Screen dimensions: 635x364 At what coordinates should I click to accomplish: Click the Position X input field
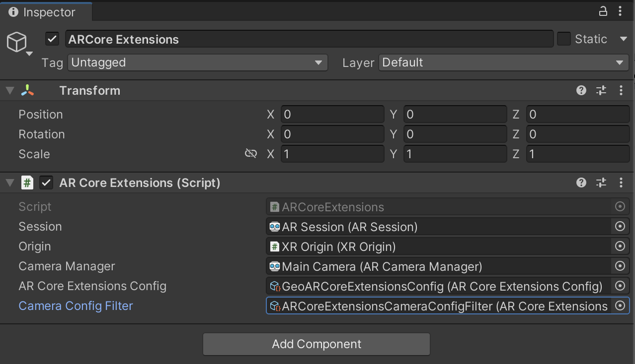pyautogui.click(x=332, y=114)
